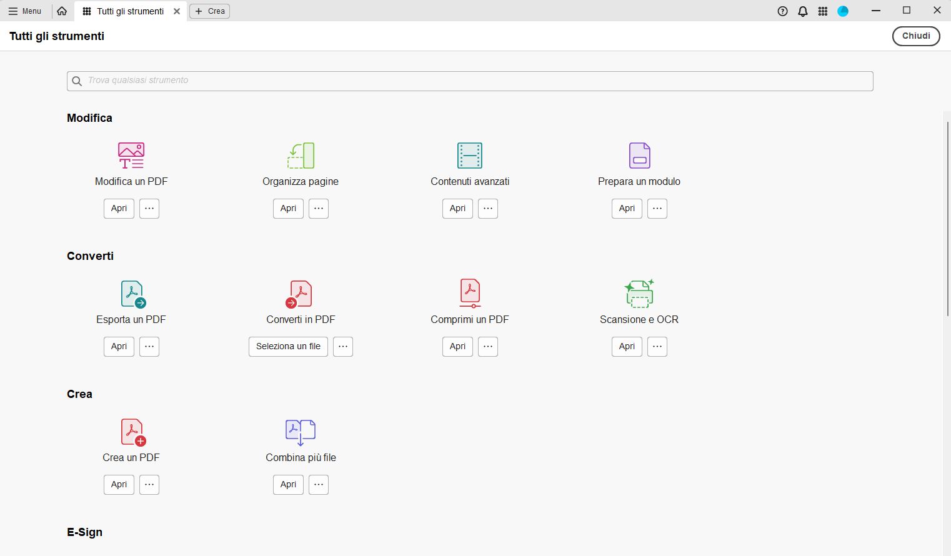Select the Modifica un PDF tool icon

[x=131, y=155]
